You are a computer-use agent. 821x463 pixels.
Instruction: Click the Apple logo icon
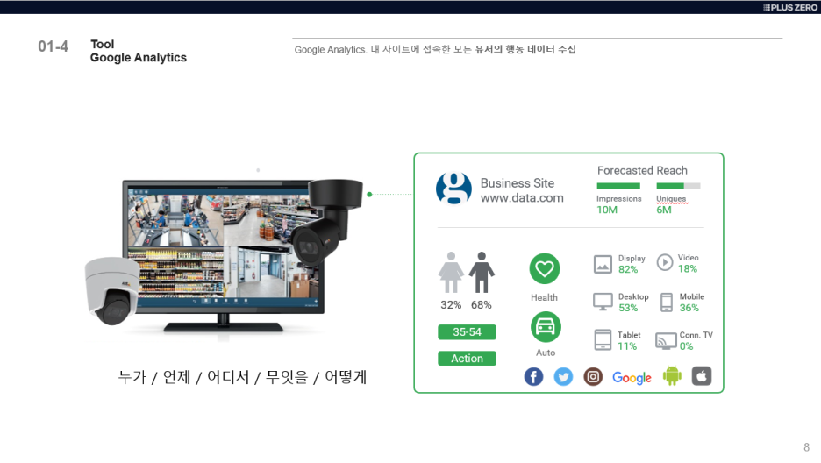pyautogui.click(x=702, y=376)
